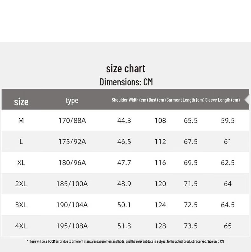The height and width of the screenshot is (252, 251).
Task: Select bust value 124 in 3XL row
Action: pos(160,205)
